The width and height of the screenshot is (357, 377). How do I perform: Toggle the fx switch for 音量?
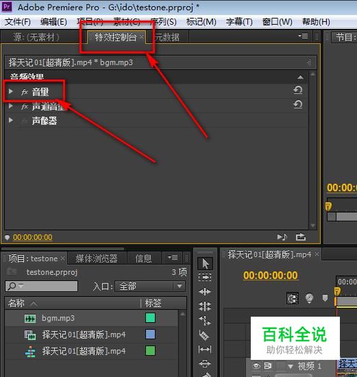25,92
